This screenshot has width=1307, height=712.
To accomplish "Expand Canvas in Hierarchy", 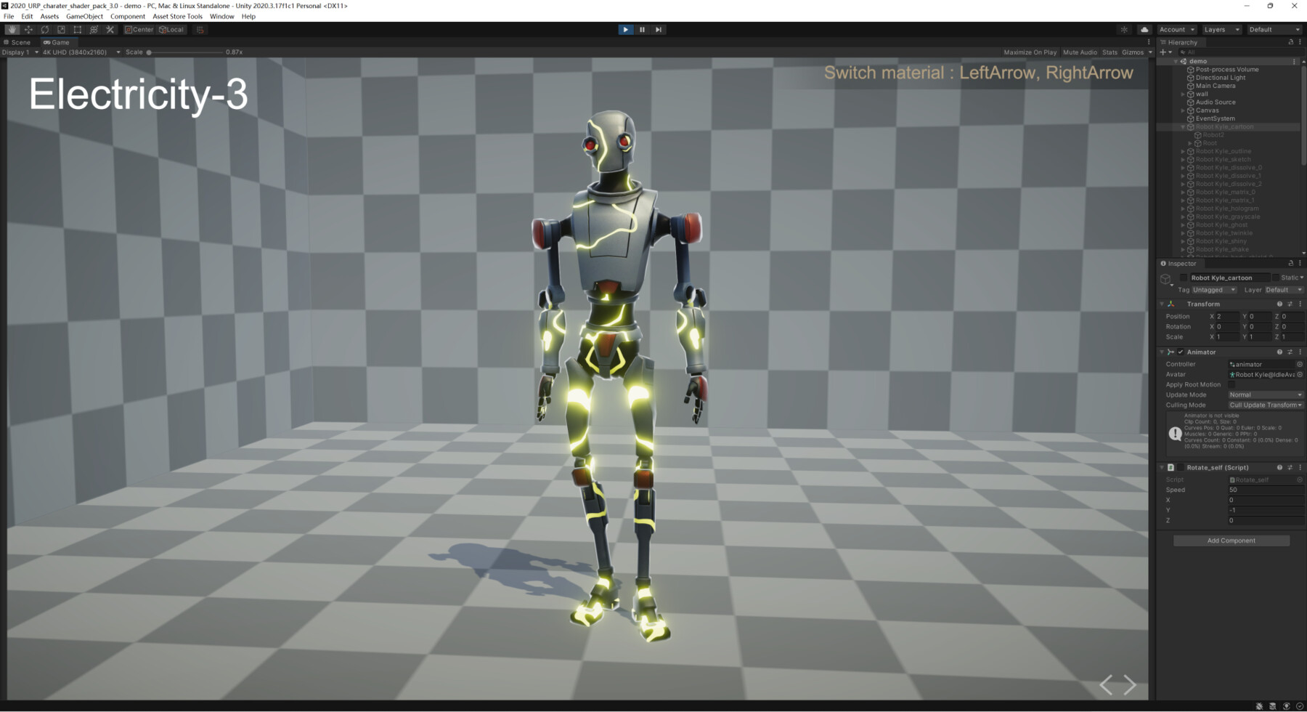I will 1183,110.
